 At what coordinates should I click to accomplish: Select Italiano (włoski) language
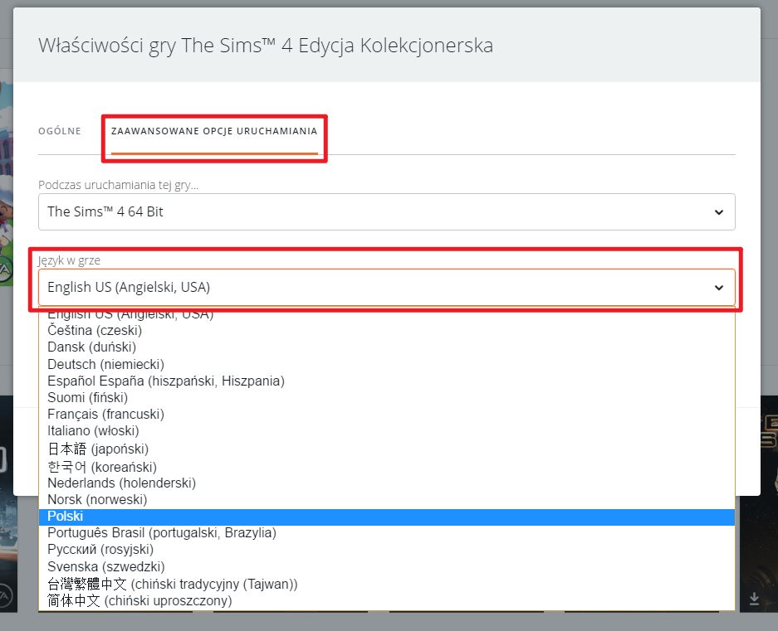[387, 430]
